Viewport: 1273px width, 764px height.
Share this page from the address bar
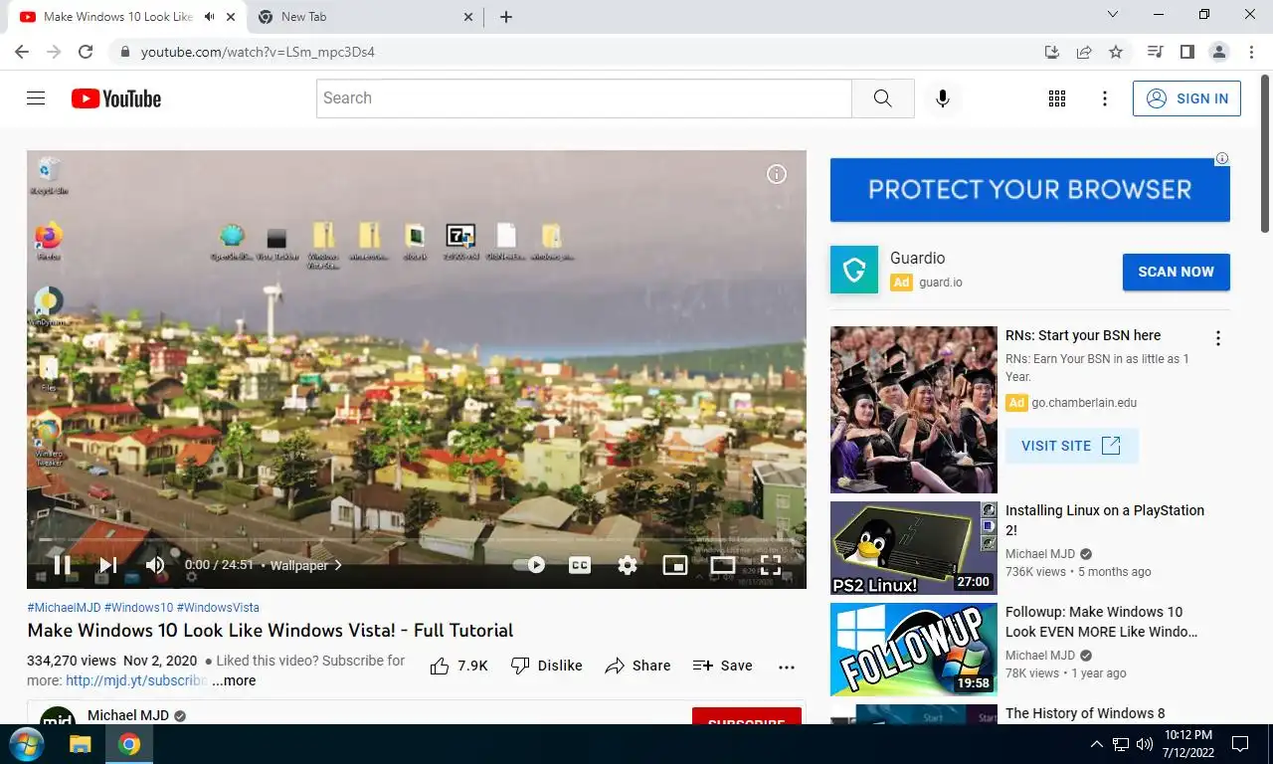coord(1084,52)
